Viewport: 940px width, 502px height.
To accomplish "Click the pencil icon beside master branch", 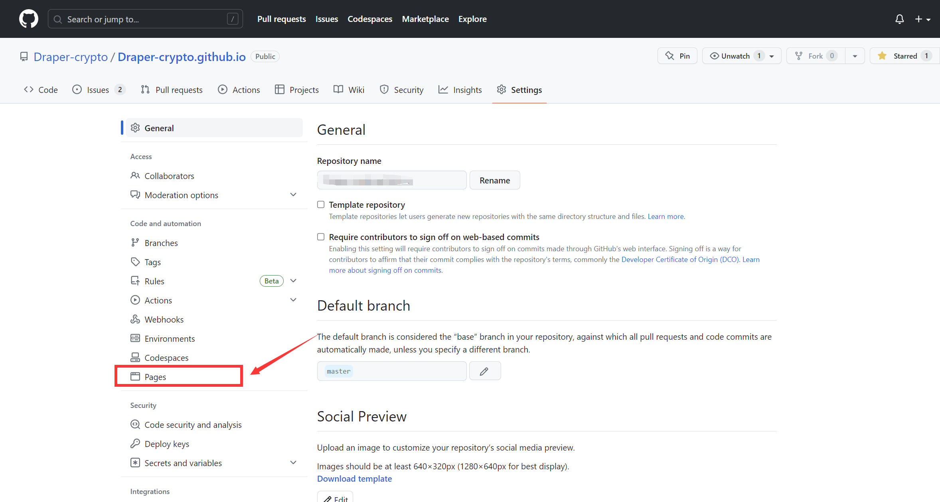I will click(484, 371).
